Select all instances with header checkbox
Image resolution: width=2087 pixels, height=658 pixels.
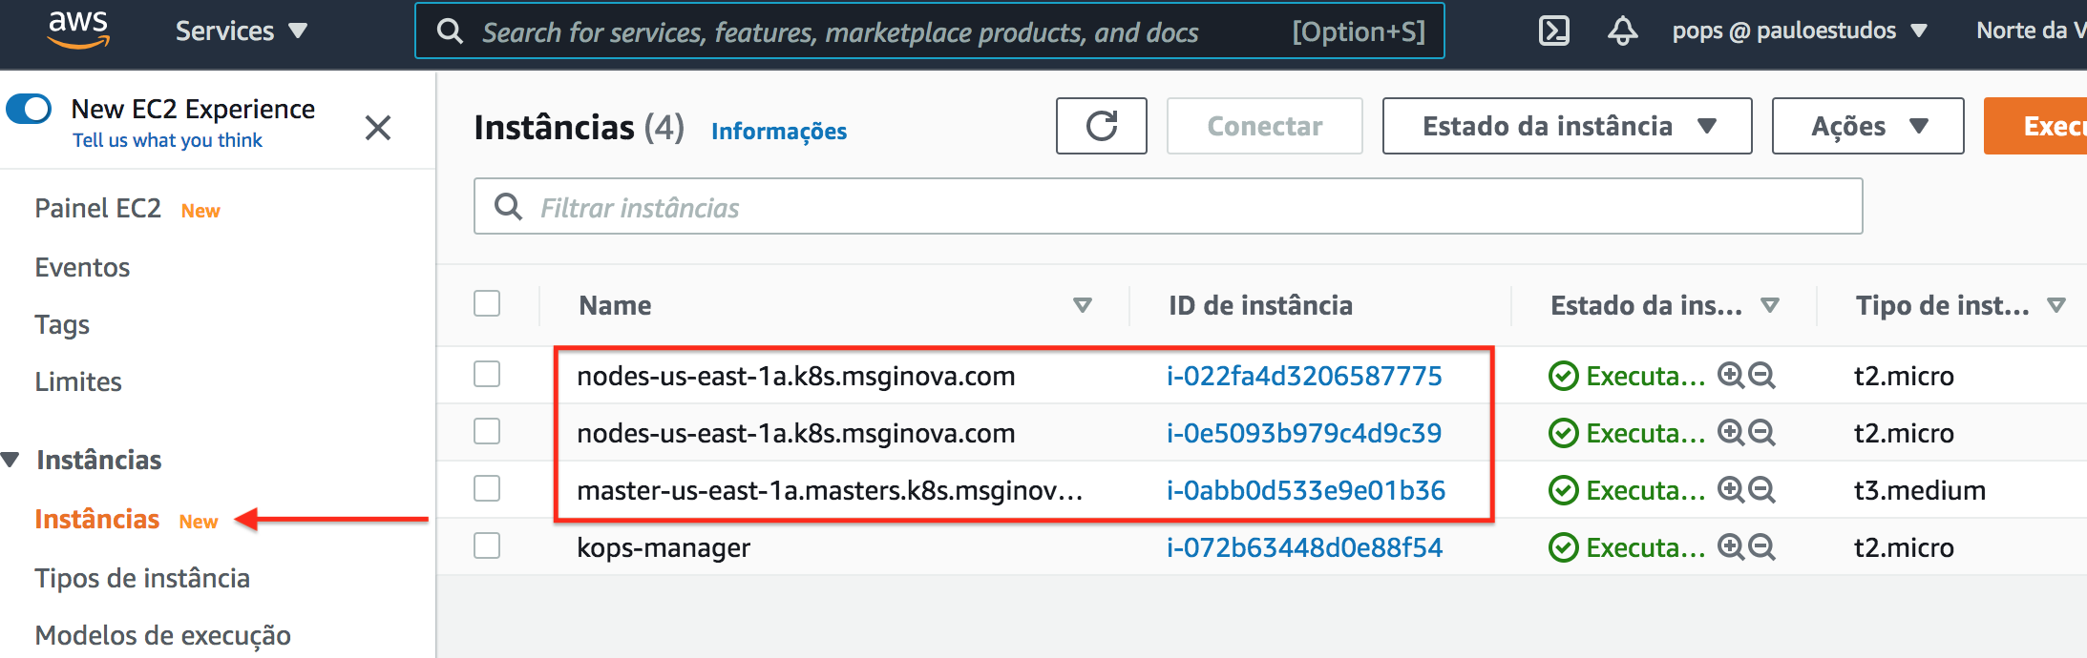point(487,303)
